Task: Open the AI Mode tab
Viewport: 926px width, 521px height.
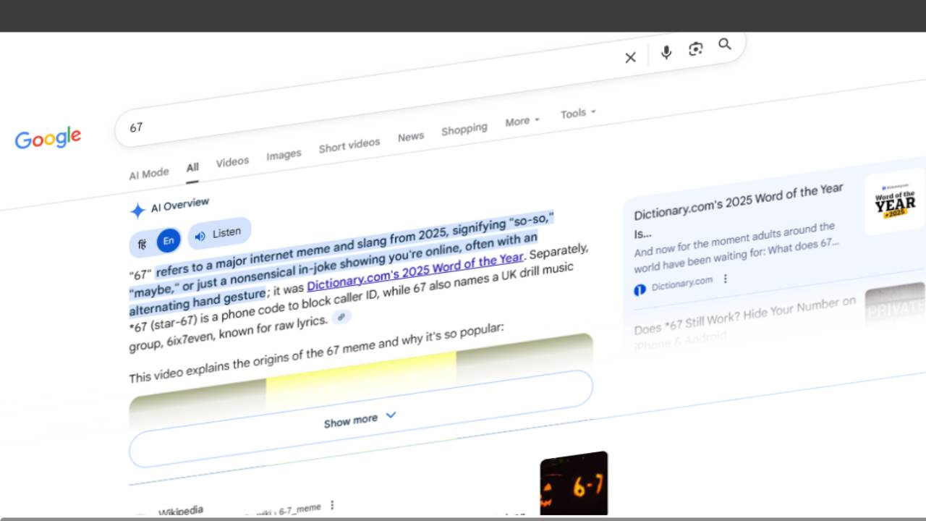Action: (x=149, y=174)
